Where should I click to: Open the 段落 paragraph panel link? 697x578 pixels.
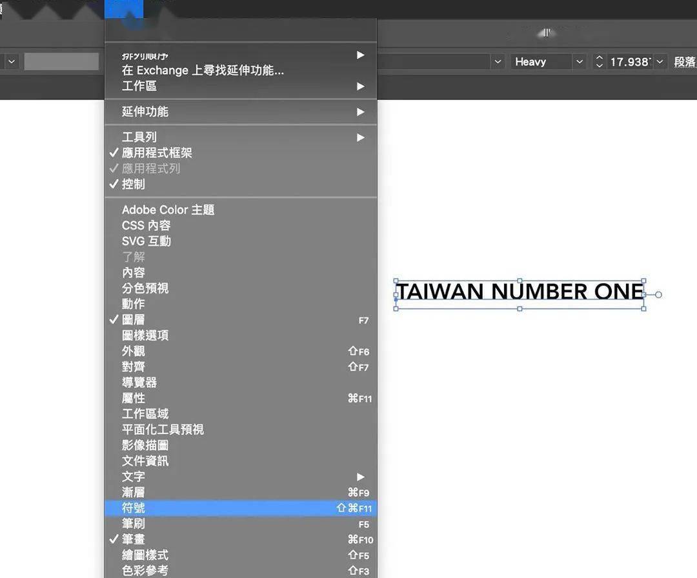(x=685, y=62)
